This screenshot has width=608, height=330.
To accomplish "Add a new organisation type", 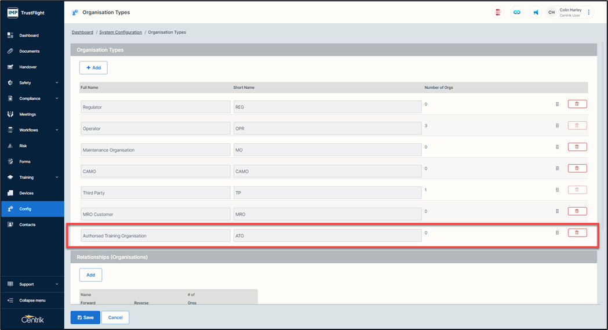I will [93, 68].
